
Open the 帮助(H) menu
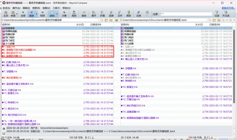pos(66,8)
